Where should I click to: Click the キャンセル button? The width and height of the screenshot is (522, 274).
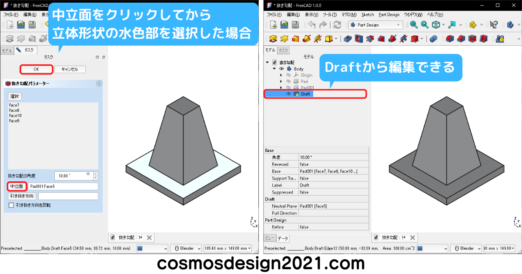point(70,69)
